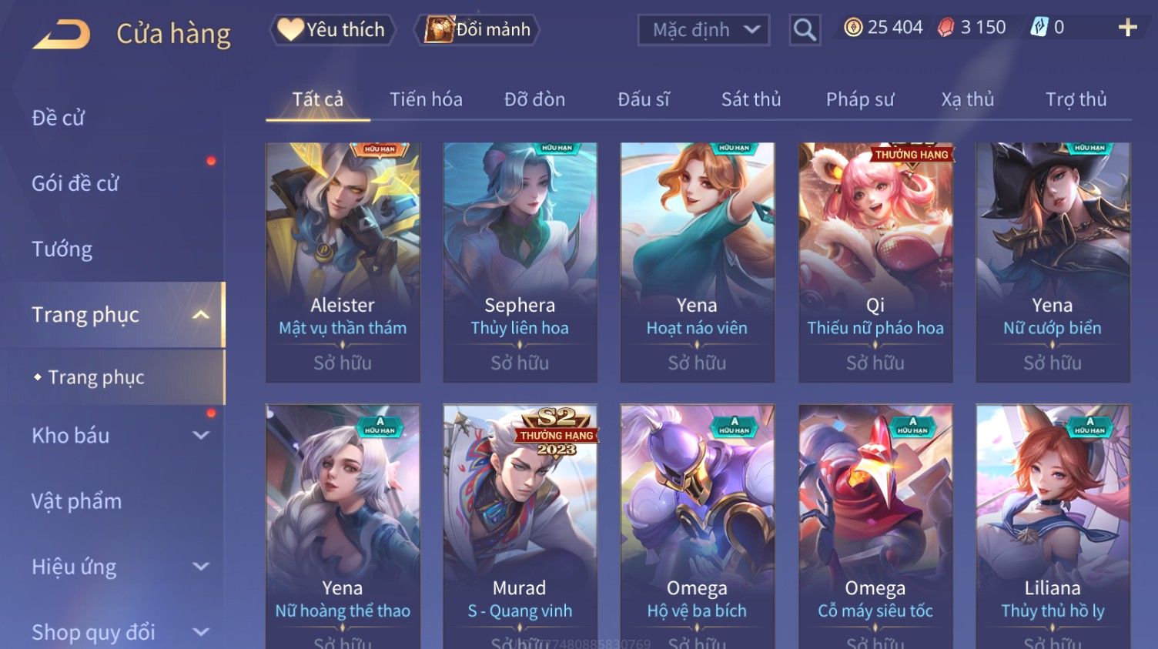The image size is (1158, 649).
Task: Click the blue voucher currency icon
Action: tap(1039, 28)
